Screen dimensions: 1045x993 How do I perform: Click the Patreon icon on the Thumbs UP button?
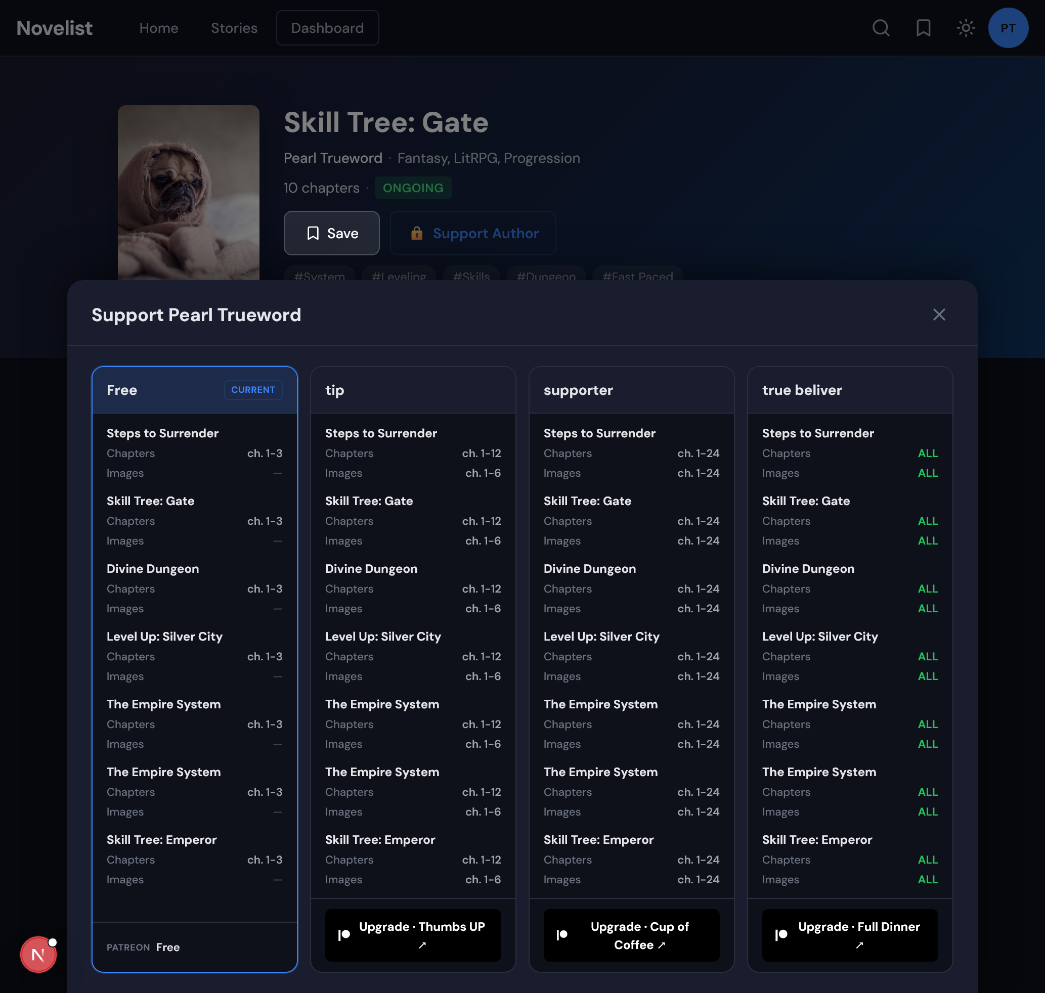(345, 935)
